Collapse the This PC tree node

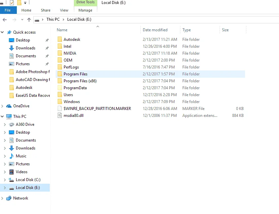pos(2,117)
